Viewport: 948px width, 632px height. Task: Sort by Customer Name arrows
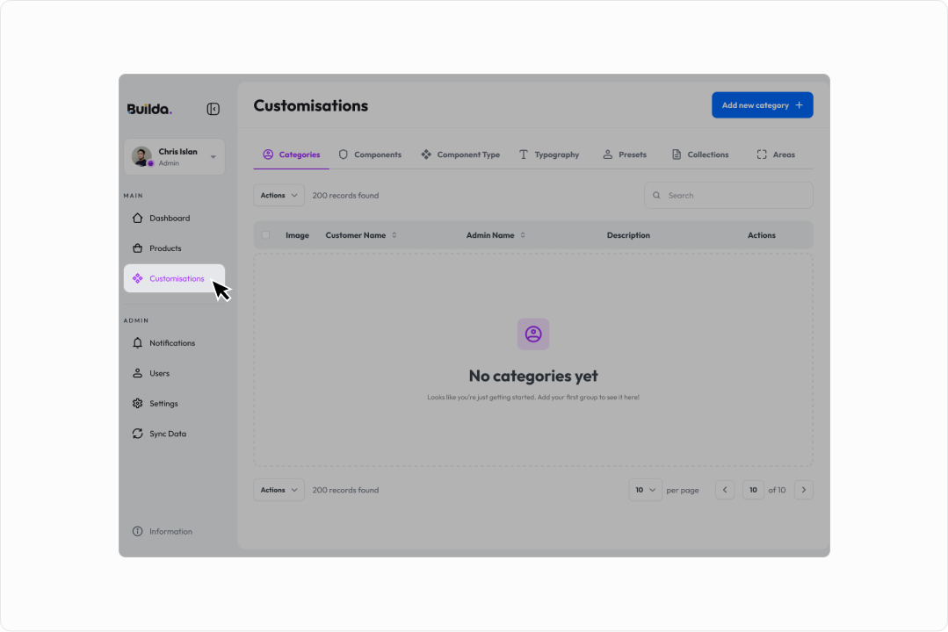tap(394, 235)
